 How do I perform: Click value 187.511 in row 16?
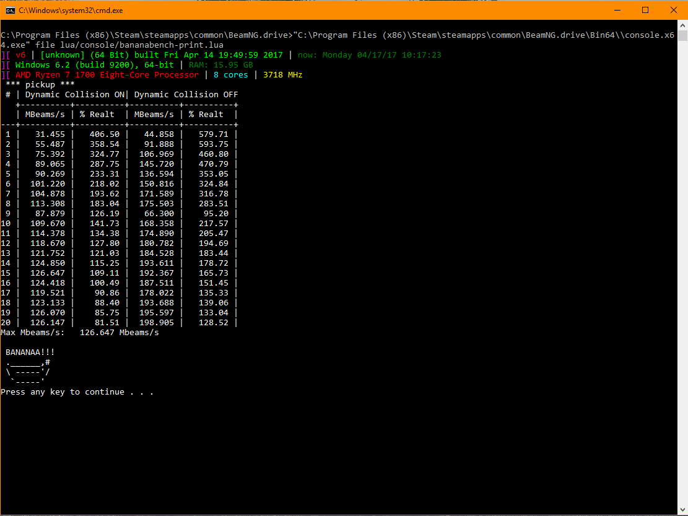pyautogui.click(x=157, y=283)
